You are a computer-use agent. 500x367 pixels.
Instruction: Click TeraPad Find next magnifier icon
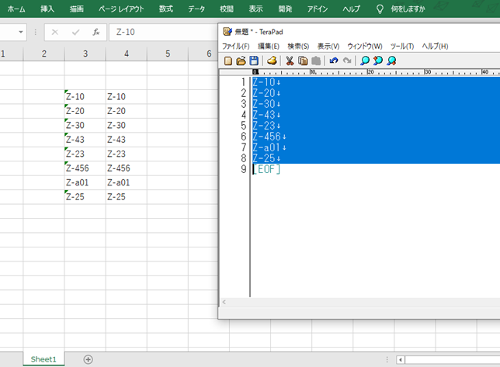point(391,61)
